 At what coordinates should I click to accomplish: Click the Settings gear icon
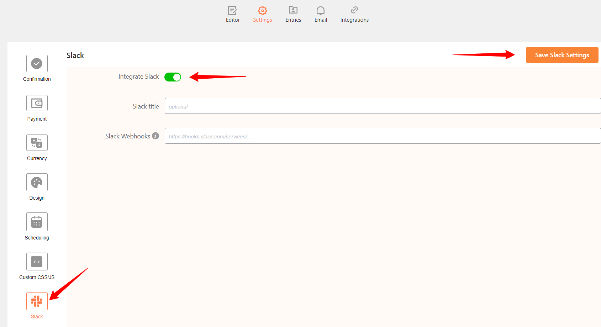(x=263, y=10)
